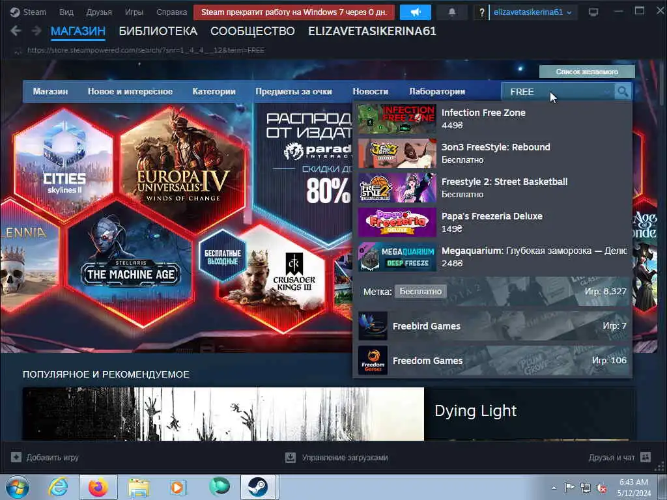Open Магазин store nav menu
667x500 pixels.
coord(50,91)
